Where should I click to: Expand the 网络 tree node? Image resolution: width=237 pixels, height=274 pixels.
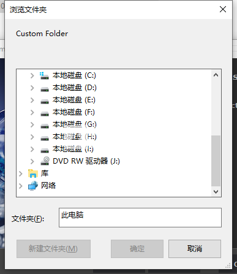(x=21, y=186)
